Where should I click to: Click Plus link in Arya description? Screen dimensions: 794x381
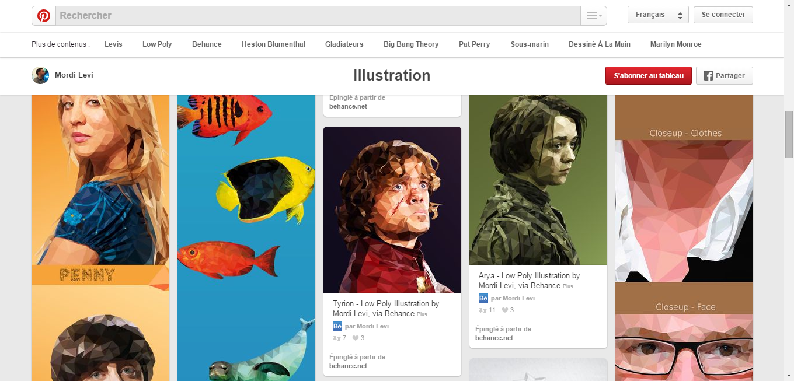point(568,287)
